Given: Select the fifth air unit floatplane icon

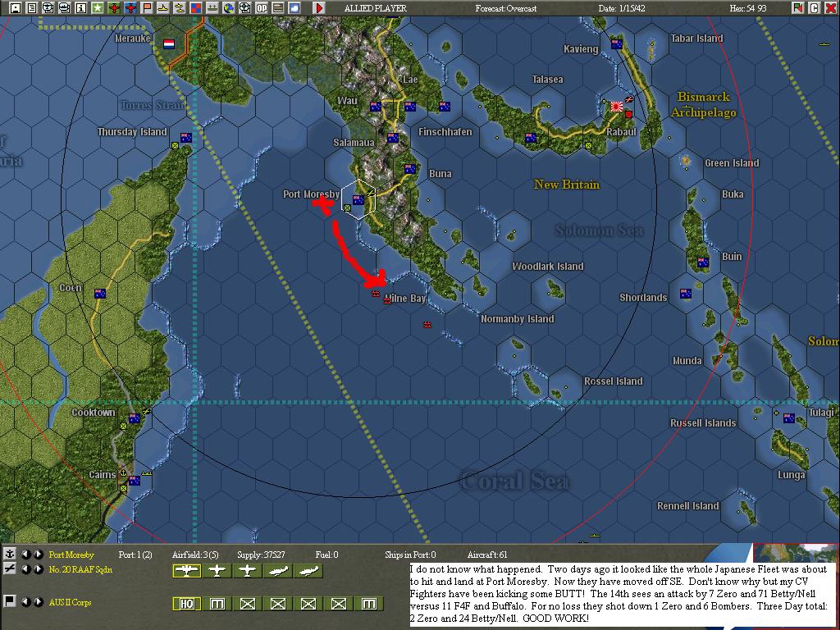Looking at the screenshot, I should (308, 571).
